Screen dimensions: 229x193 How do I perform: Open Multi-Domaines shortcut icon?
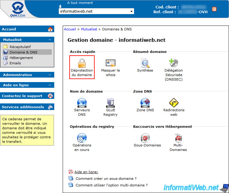coord(178,138)
